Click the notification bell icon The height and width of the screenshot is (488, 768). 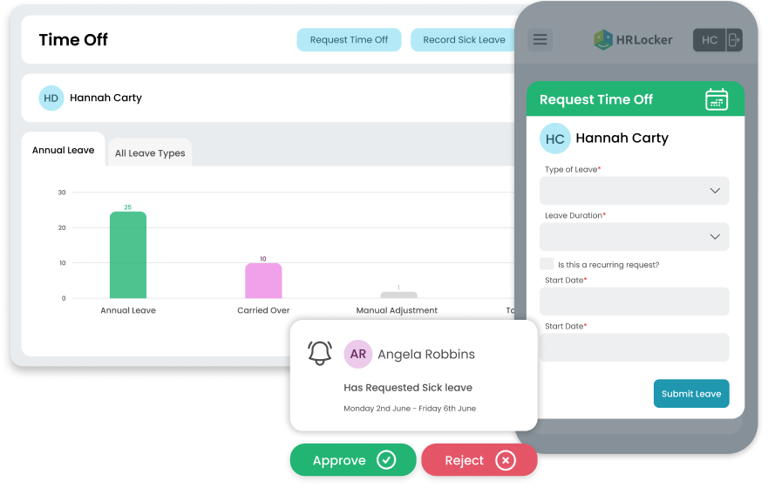click(320, 353)
